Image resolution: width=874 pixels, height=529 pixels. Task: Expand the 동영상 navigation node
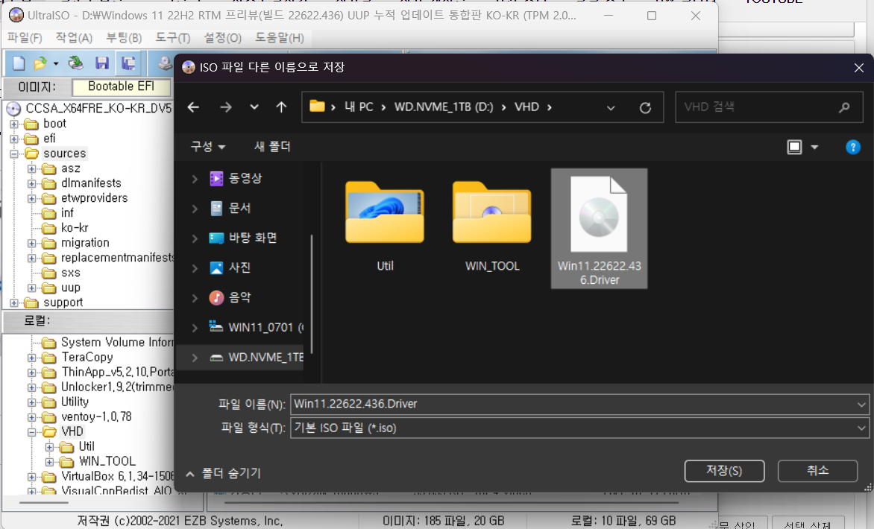(x=195, y=179)
